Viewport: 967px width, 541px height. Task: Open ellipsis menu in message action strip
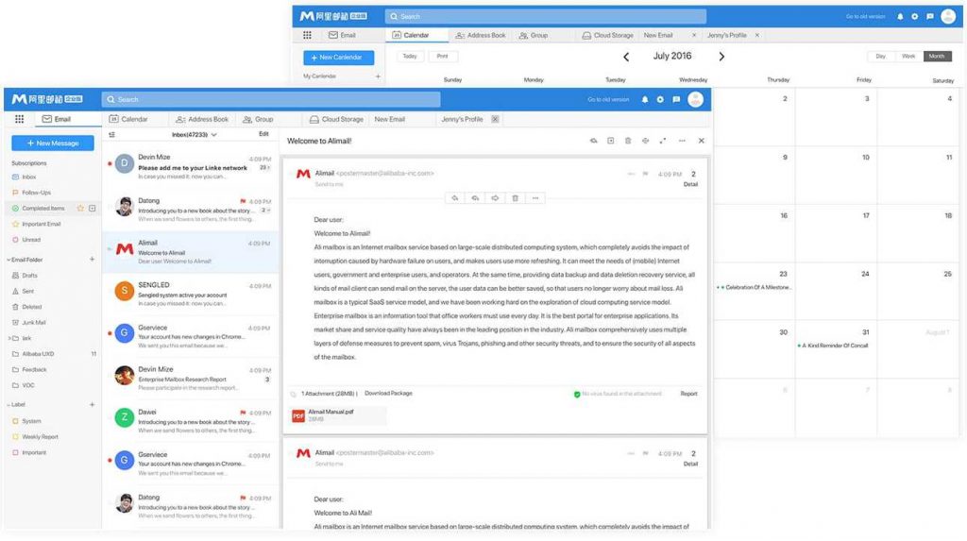pos(535,198)
